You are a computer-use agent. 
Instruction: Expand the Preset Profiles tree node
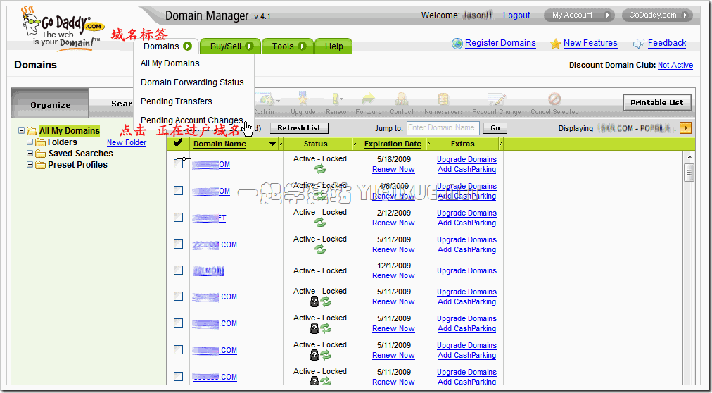(30, 165)
